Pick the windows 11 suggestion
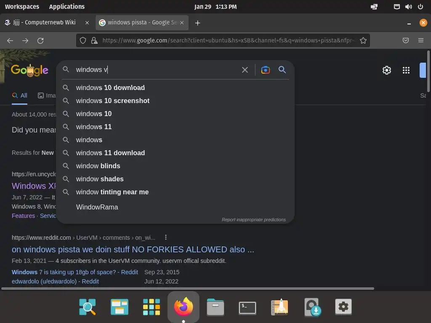The width and height of the screenshot is (431, 323). coord(176,127)
